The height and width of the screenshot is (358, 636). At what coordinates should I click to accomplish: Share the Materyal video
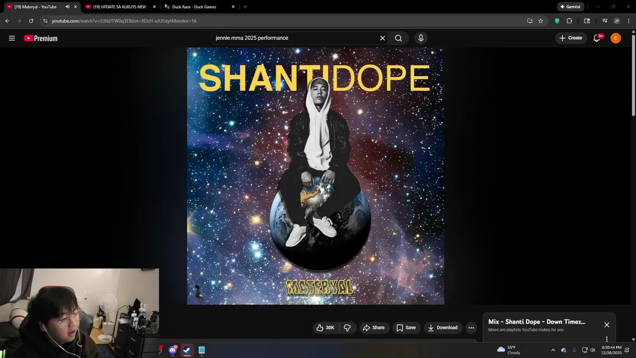coord(374,328)
